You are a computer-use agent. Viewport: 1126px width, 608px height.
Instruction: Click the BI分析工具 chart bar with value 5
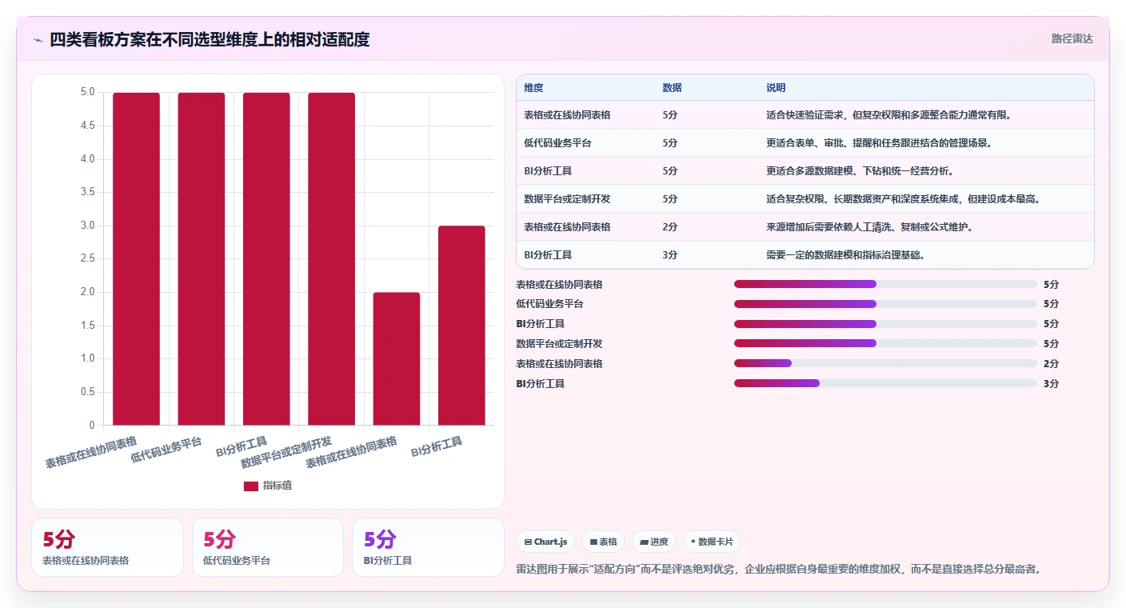click(x=266, y=258)
